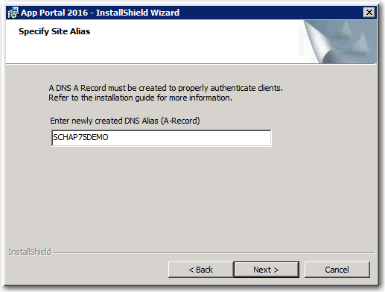The height and width of the screenshot is (292, 385).
Task: Click the 'A DNS A Record must be created' text
Action: (x=165, y=88)
